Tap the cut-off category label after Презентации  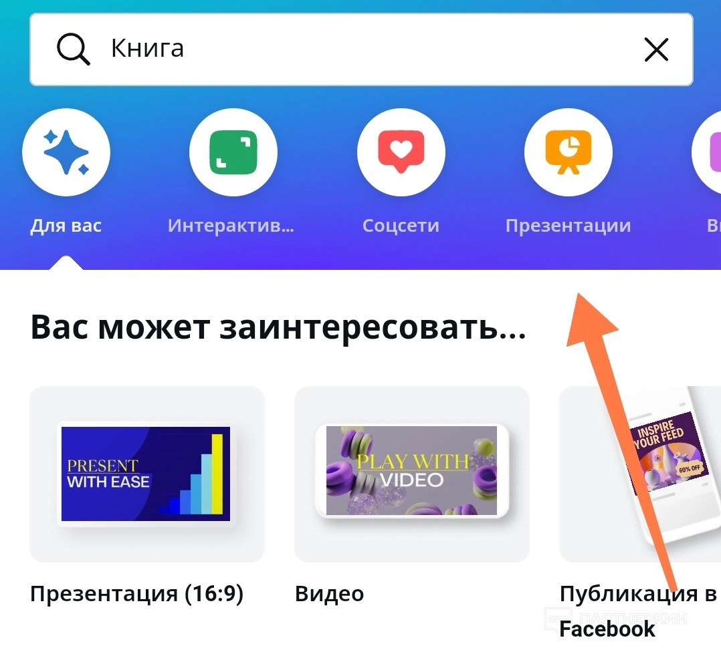[714, 226]
